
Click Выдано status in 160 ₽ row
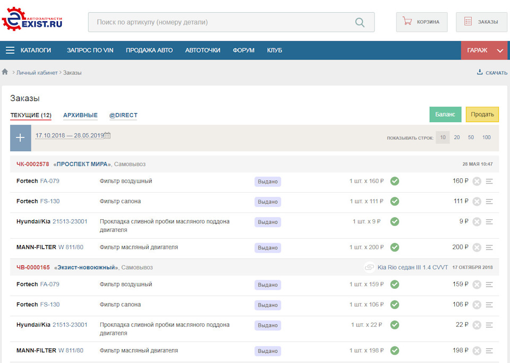pyautogui.click(x=268, y=181)
